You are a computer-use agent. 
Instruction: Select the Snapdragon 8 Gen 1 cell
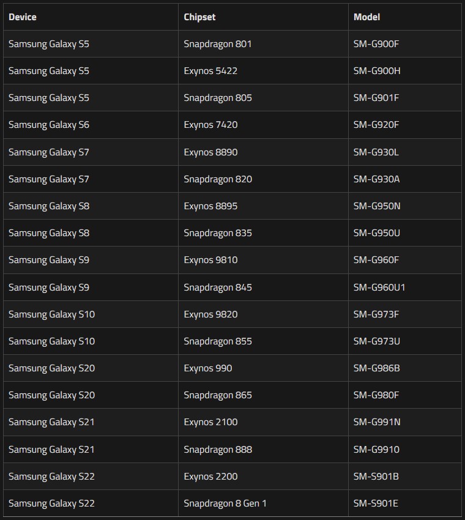[x=225, y=503]
